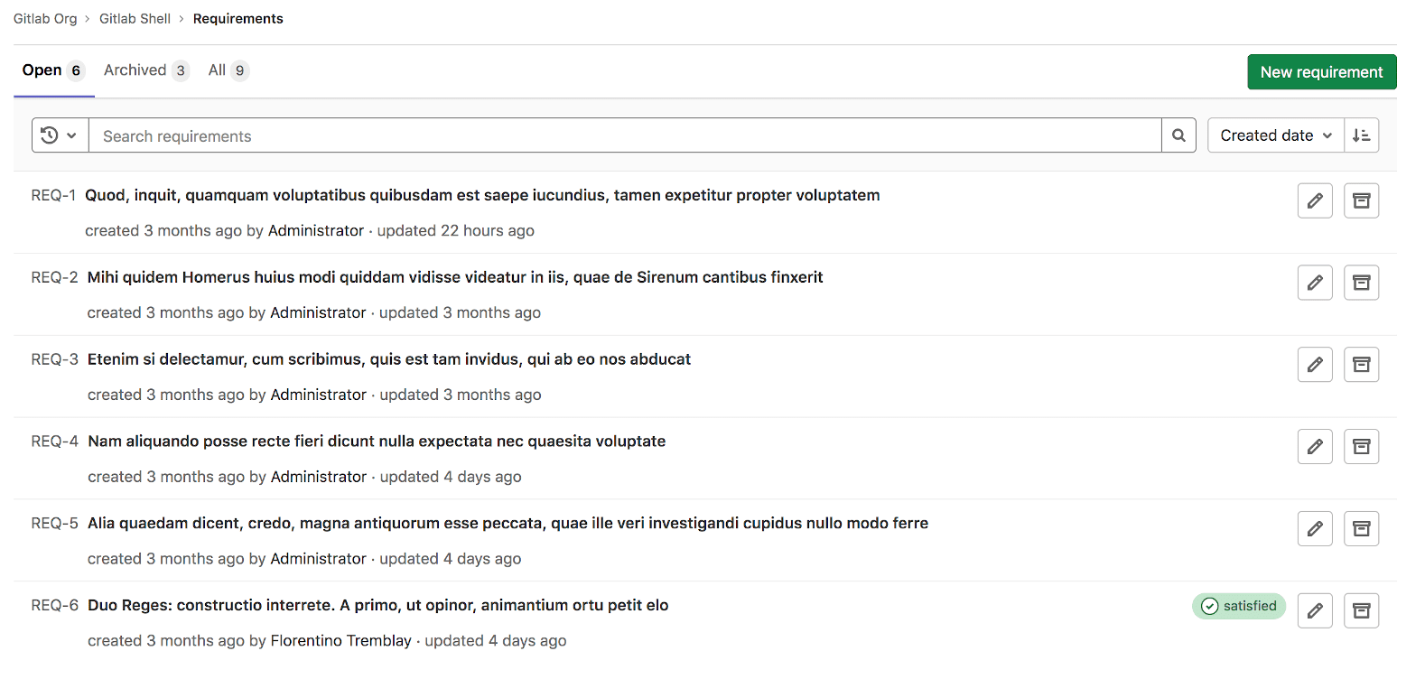
Task: Edit requirement REQ-1 with the pencil icon
Action: click(x=1315, y=200)
